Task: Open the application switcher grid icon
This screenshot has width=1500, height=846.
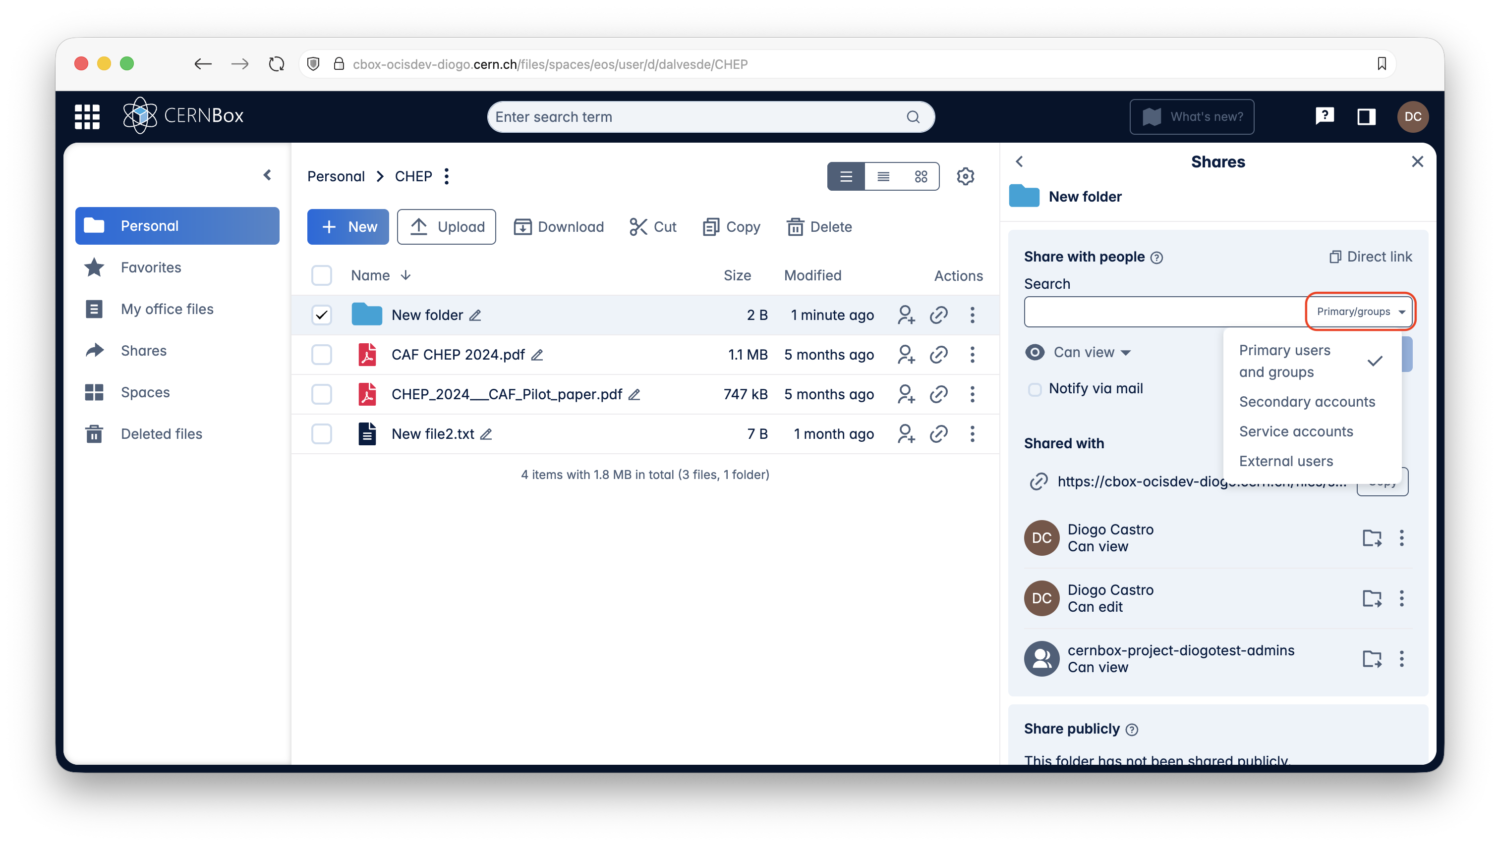Action: (87, 116)
